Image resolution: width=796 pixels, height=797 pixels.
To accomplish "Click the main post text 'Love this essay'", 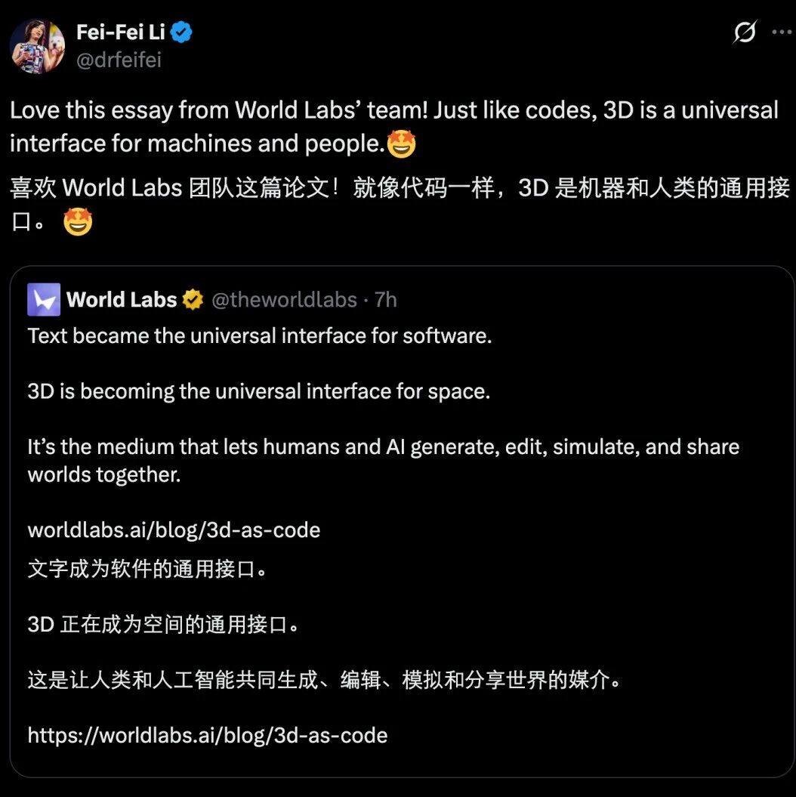I will [92, 110].
